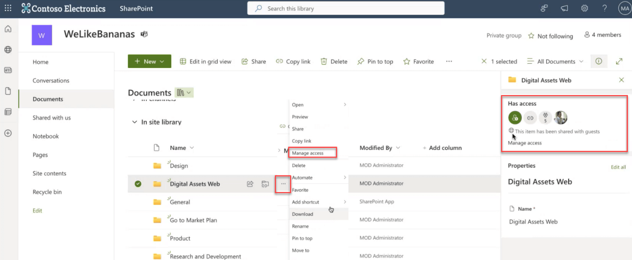This screenshot has height=260, width=632.
Task: Click Edit all properties link
Action: (618, 167)
